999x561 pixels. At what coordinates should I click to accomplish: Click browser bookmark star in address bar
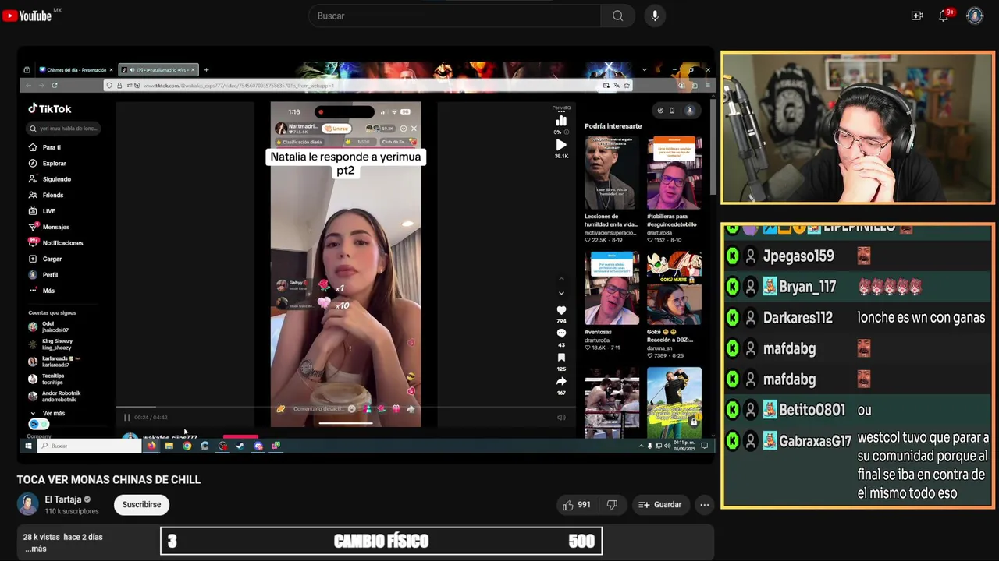click(626, 85)
